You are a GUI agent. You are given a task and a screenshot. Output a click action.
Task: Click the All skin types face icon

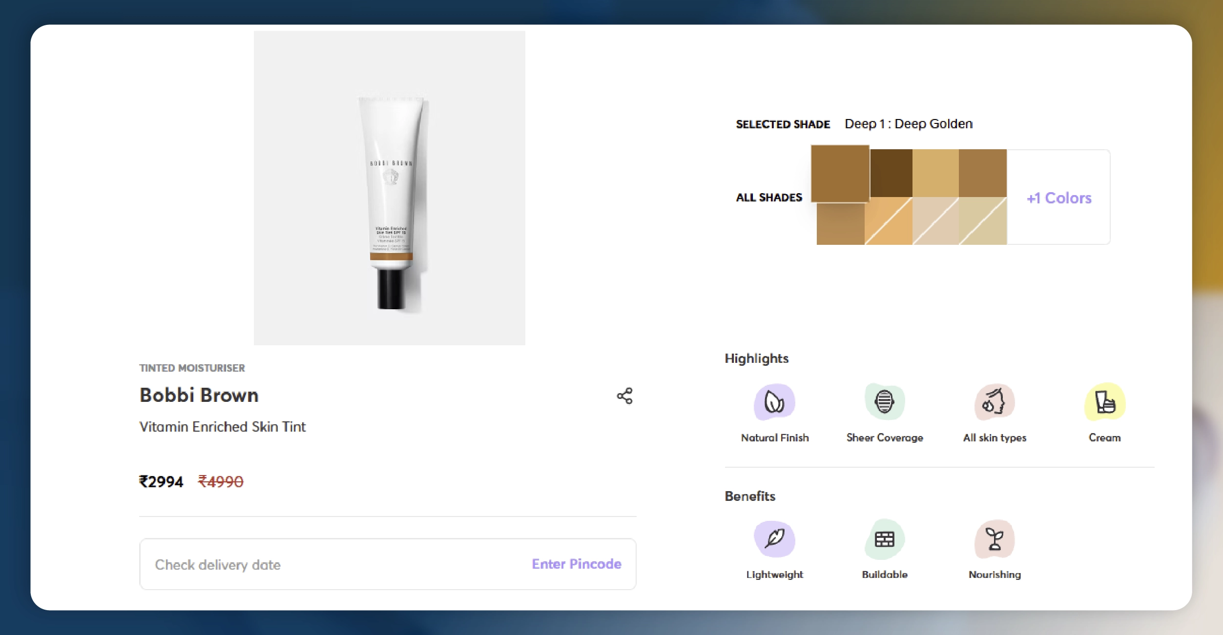click(x=994, y=402)
